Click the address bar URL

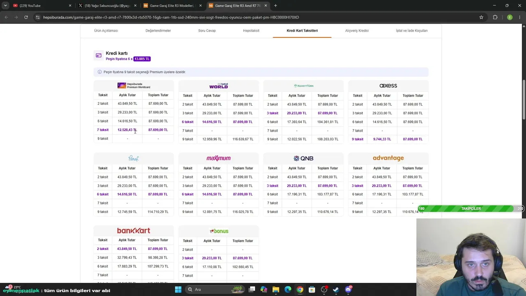click(x=171, y=17)
